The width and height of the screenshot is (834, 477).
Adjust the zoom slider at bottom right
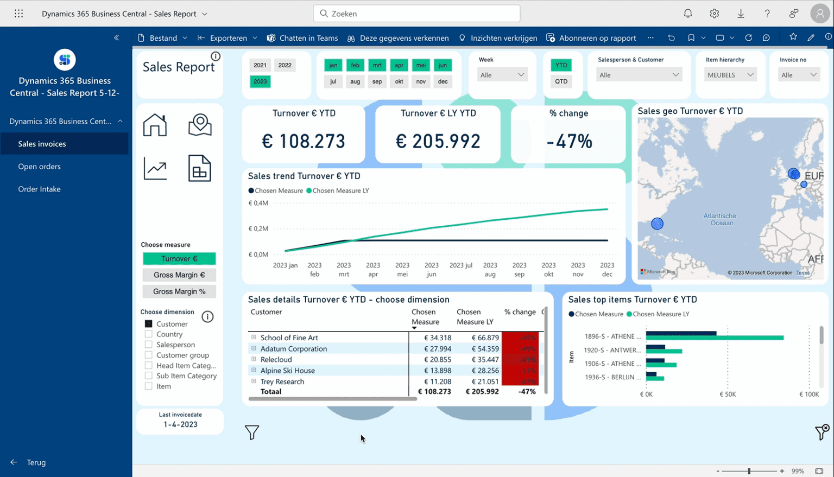(748, 471)
